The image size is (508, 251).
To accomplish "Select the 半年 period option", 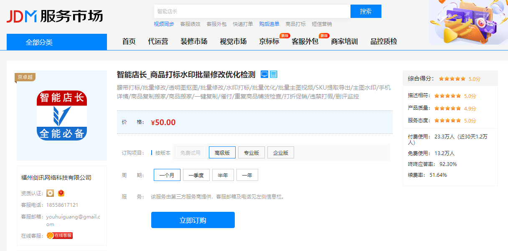I will pyautogui.click(x=223, y=175).
